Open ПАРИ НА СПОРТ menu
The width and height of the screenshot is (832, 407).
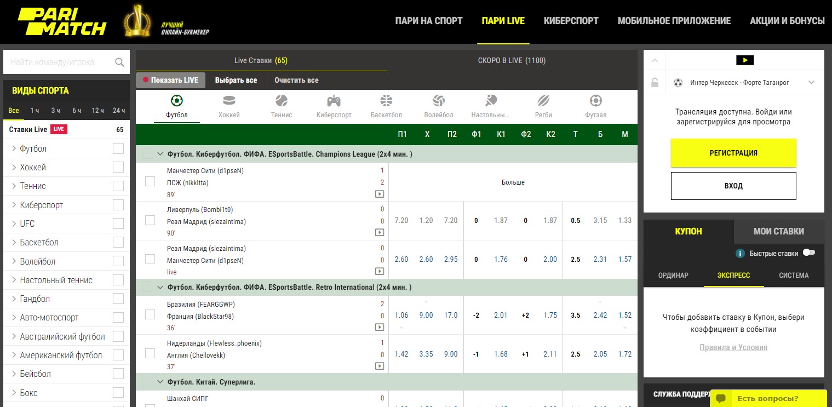pos(429,21)
